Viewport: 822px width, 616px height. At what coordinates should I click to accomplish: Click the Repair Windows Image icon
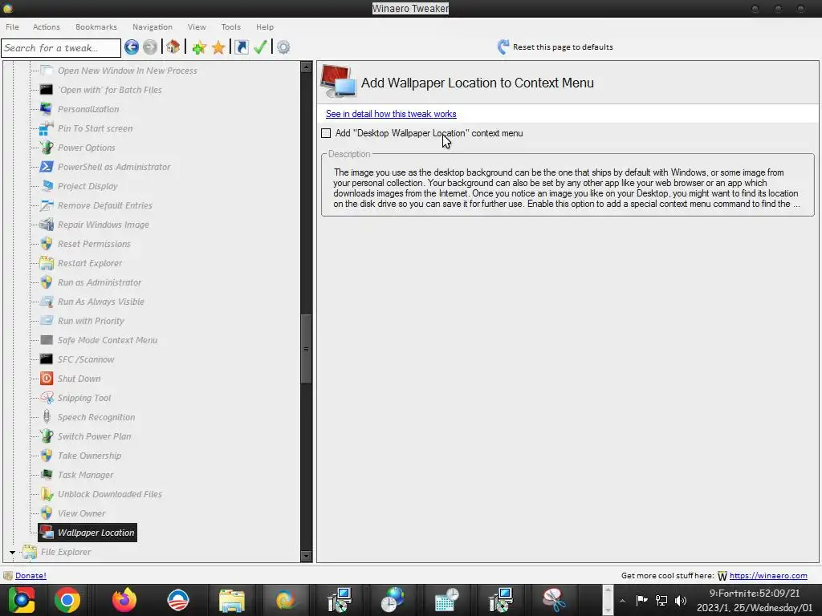(47, 225)
